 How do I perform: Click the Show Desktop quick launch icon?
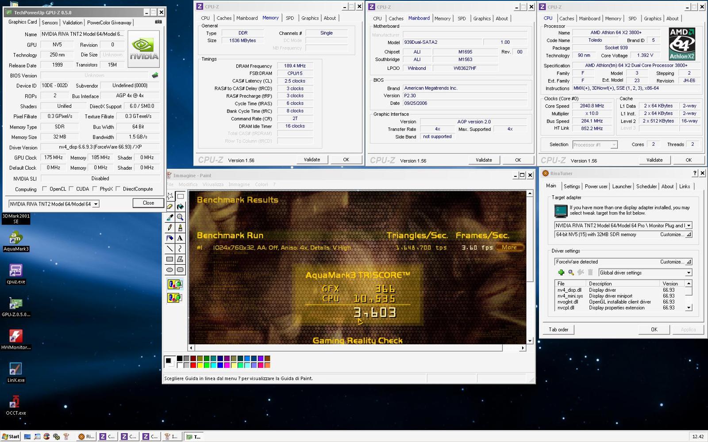(27, 436)
